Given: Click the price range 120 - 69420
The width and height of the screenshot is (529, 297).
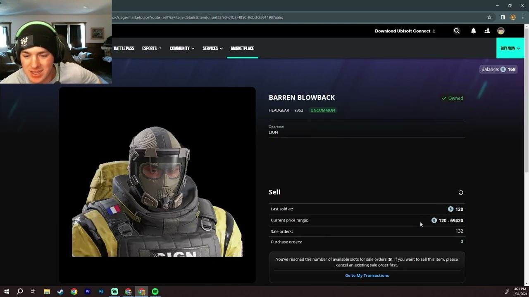Looking at the screenshot, I should click(x=451, y=221).
